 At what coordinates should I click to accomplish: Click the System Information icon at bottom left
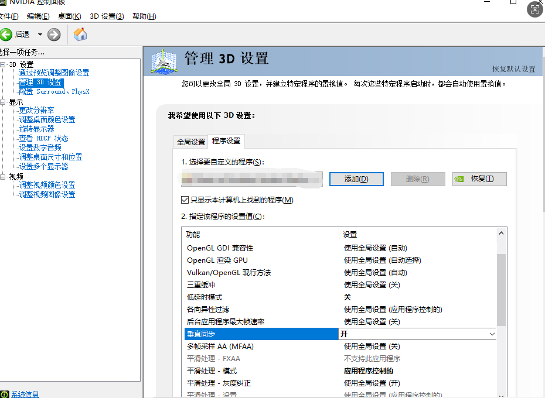5,394
